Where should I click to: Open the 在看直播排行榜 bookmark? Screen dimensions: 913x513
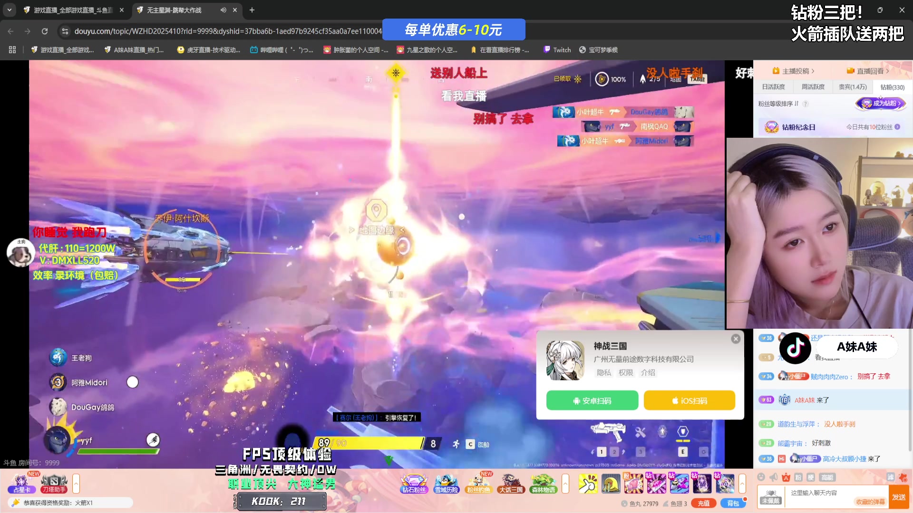[499, 50]
